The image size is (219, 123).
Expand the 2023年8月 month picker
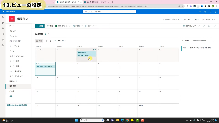[60, 41]
